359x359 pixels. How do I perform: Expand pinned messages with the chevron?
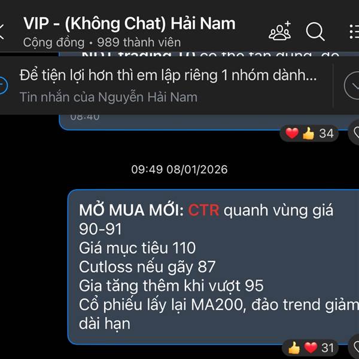(352, 86)
